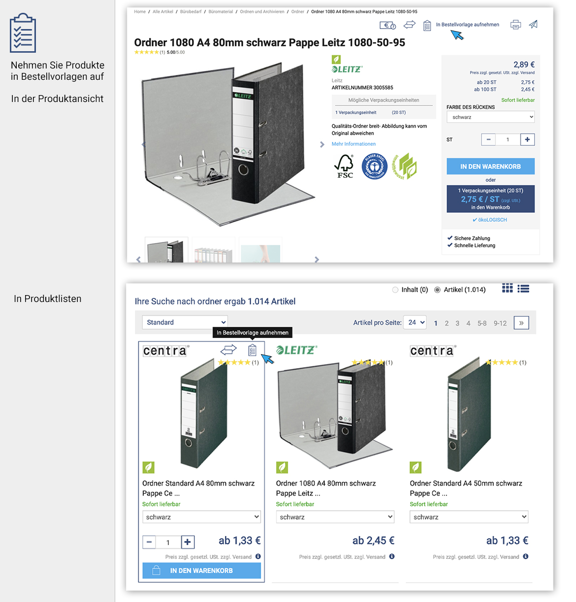Click the Blauer Engel seal icon
Screen dimensions: 576x602
click(375, 167)
